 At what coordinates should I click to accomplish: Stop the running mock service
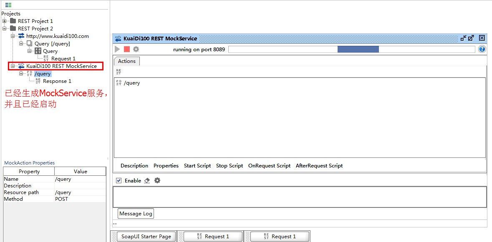click(x=127, y=49)
